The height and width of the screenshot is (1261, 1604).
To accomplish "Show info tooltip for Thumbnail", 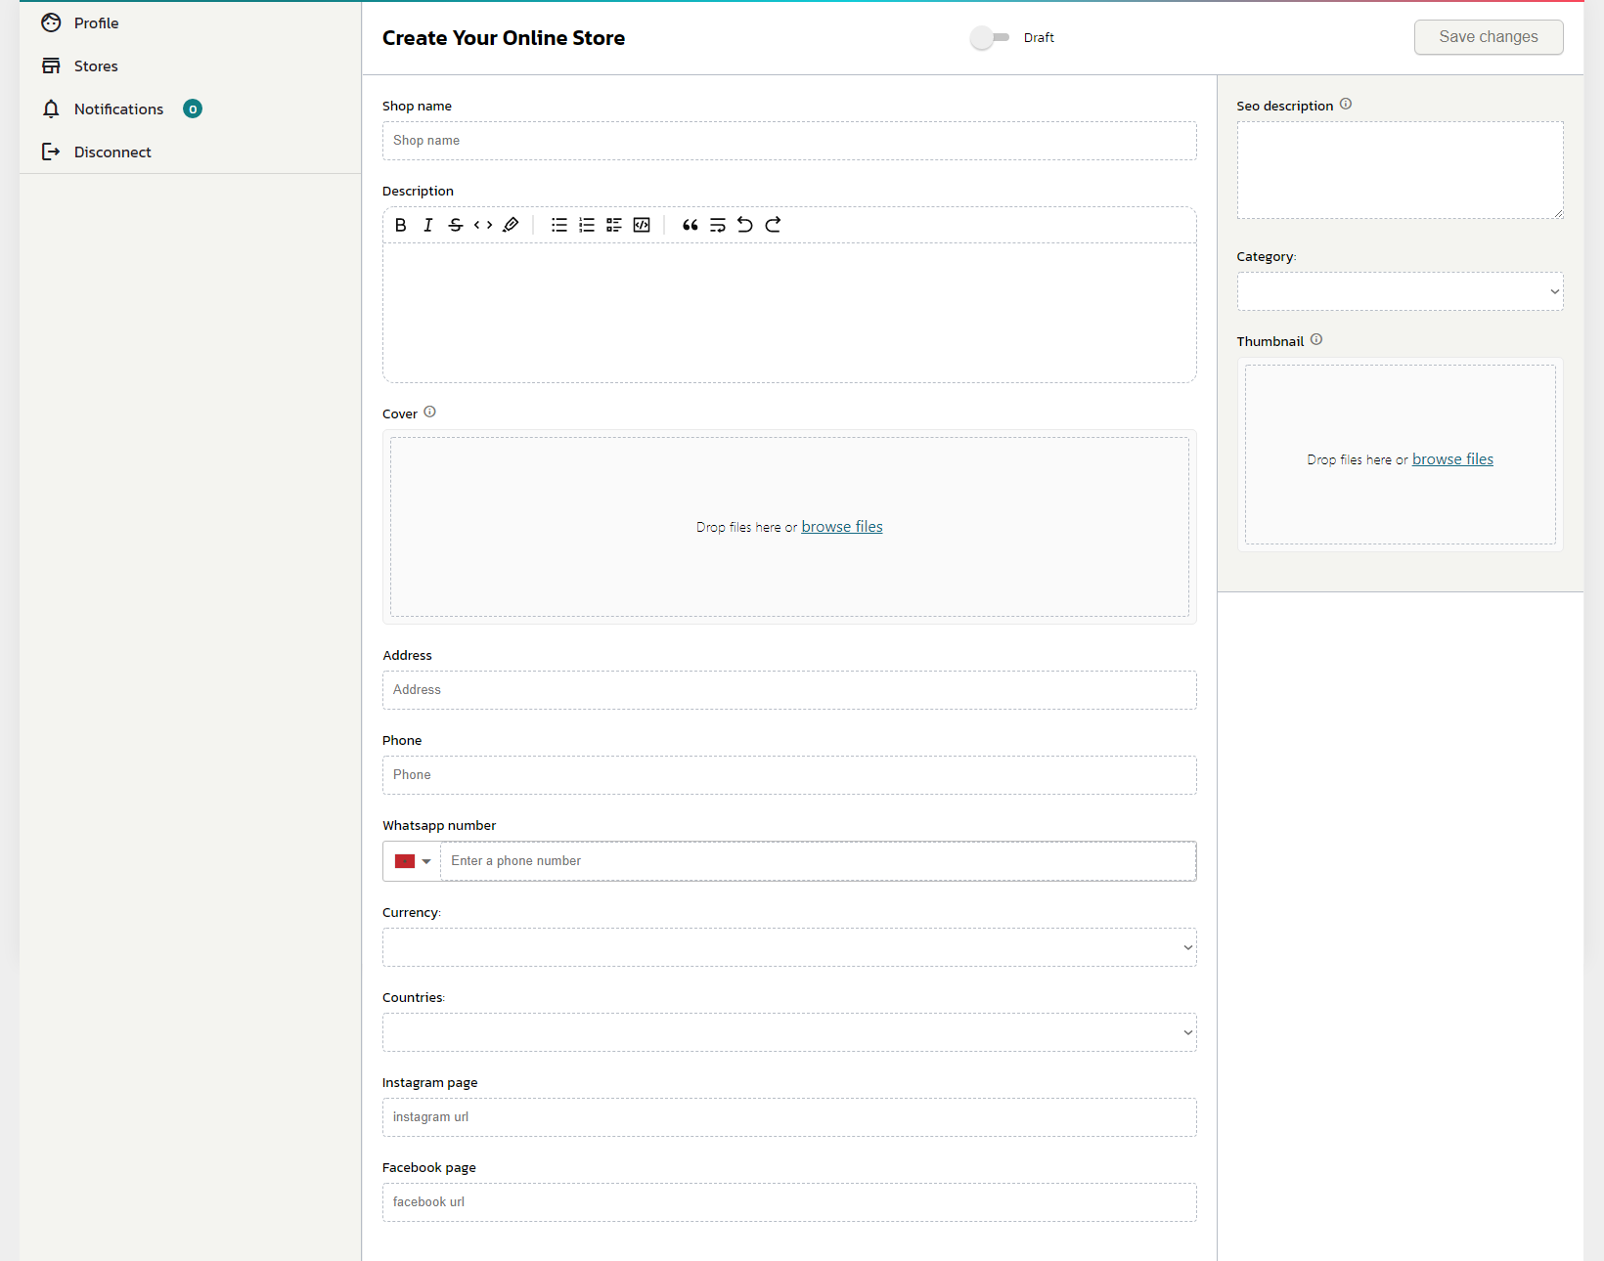I will (1316, 339).
